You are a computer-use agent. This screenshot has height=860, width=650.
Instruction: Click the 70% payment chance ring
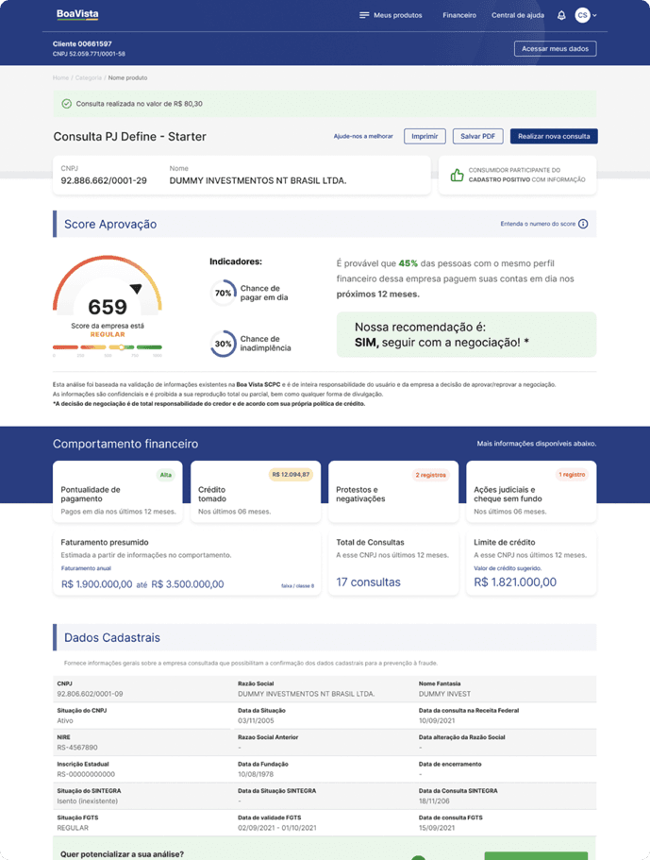[223, 293]
